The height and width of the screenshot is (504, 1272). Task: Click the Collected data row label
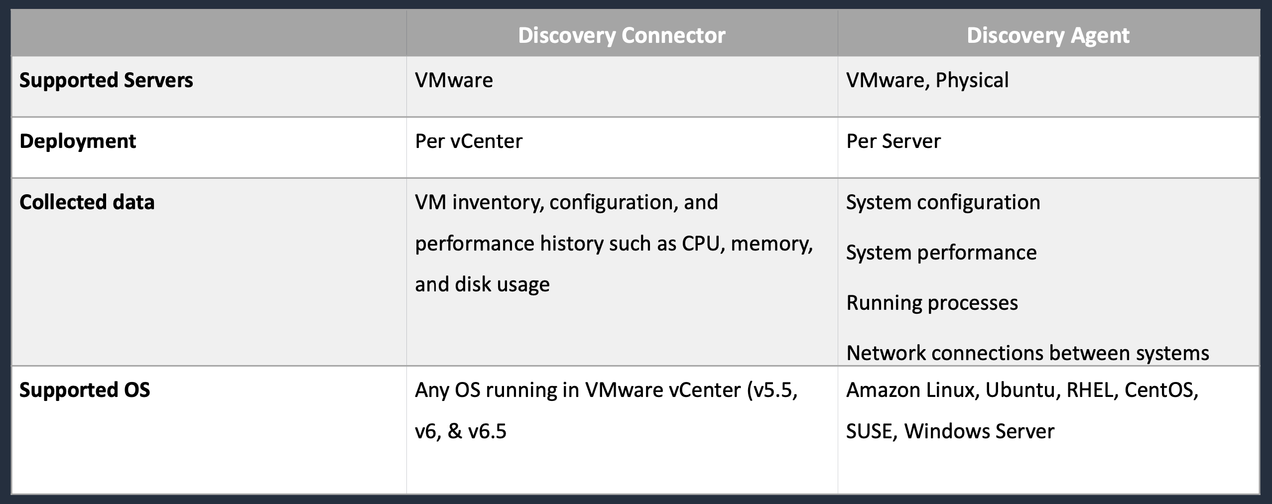[x=87, y=202]
